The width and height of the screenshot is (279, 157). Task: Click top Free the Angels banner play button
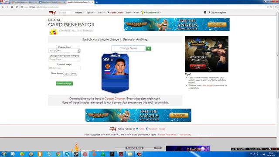(x=217, y=24)
